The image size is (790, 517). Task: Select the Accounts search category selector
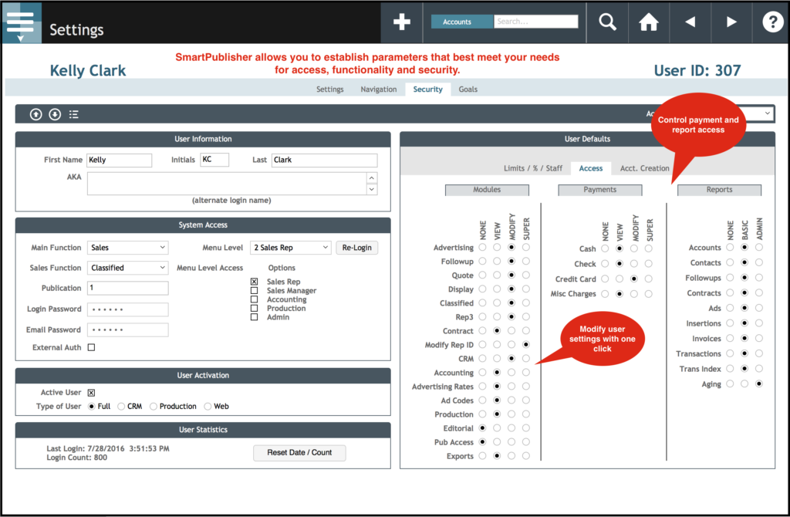coord(462,22)
